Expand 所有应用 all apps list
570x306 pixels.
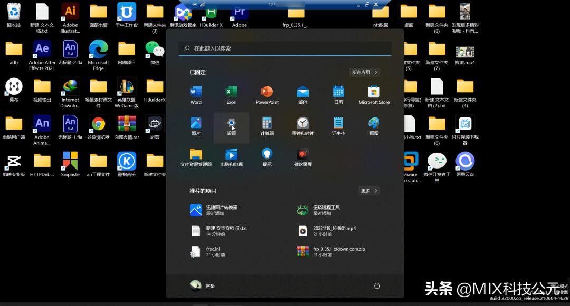(364, 72)
